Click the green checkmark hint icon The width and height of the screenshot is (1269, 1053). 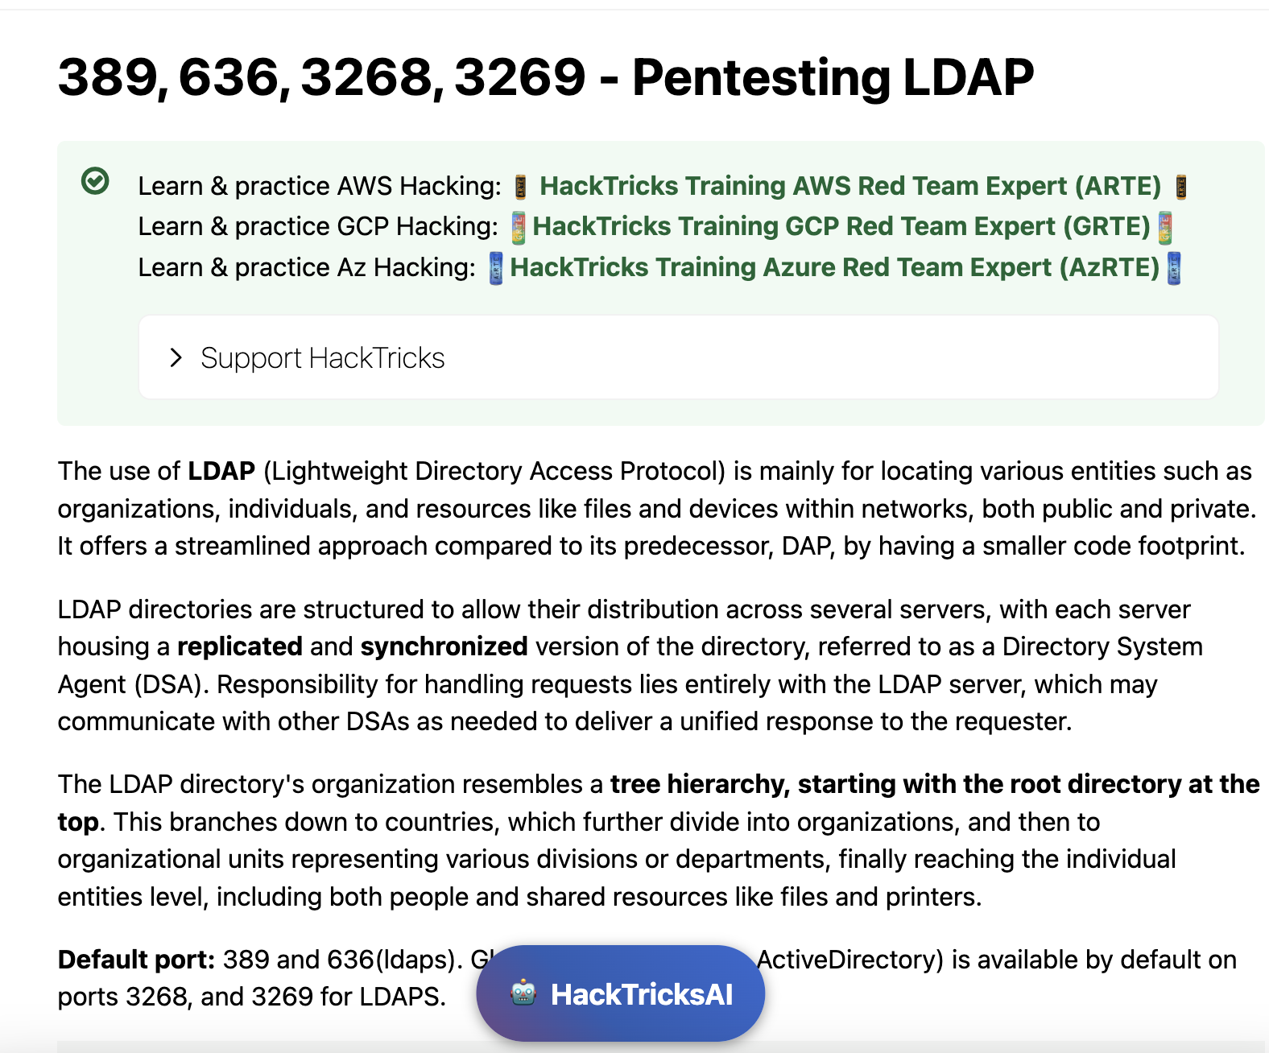[95, 181]
